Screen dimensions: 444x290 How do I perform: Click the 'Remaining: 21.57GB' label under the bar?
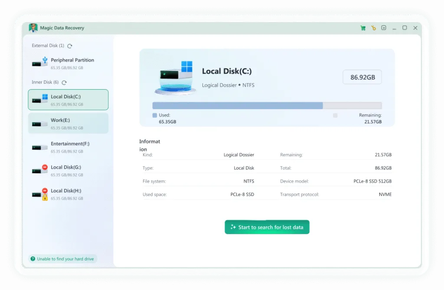click(370, 119)
